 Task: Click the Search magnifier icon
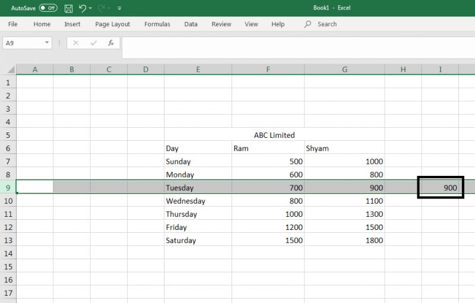click(x=308, y=24)
